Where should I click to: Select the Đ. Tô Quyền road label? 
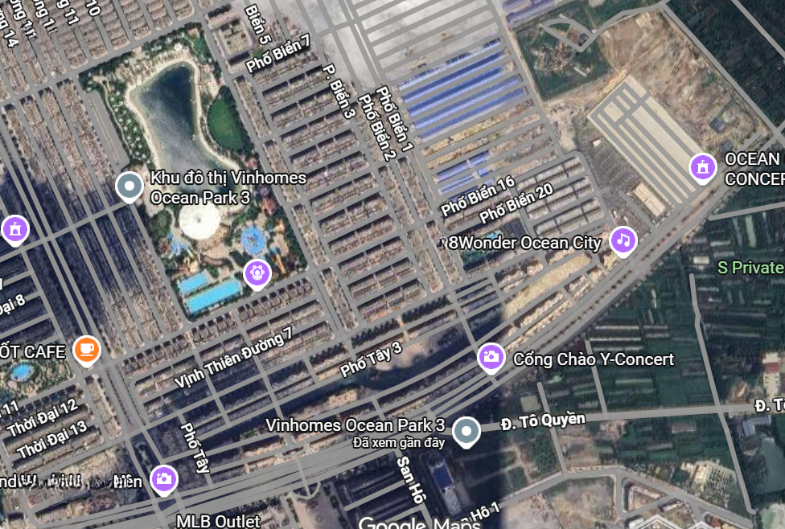(543, 421)
